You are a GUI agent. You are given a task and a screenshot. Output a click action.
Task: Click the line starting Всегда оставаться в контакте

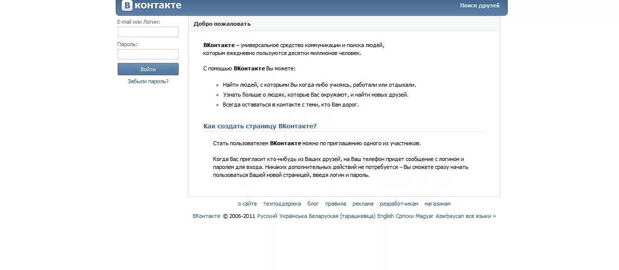(291, 105)
